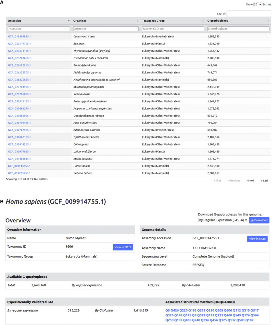Click View in NCBI beside Taxonomy ID
The image size is (272, 325).
pyautogui.click(x=123, y=247)
